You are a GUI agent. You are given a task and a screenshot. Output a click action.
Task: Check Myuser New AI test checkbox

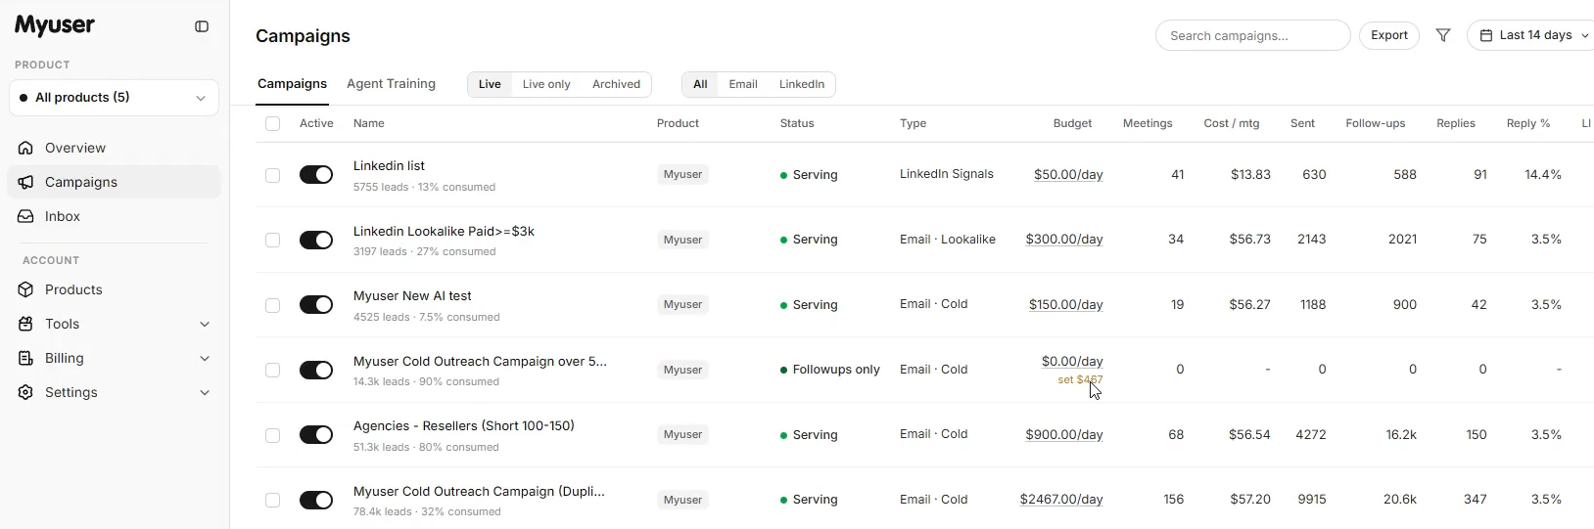[272, 305]
